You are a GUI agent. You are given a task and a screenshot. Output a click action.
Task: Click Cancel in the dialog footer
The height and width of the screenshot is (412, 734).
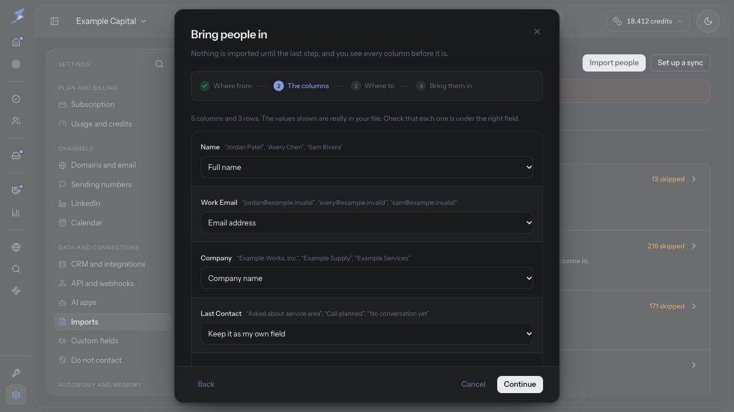coord(473,385)
